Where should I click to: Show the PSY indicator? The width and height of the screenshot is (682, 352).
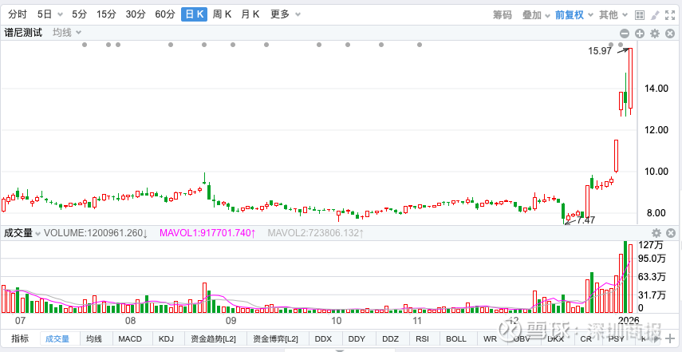[616, 339]
